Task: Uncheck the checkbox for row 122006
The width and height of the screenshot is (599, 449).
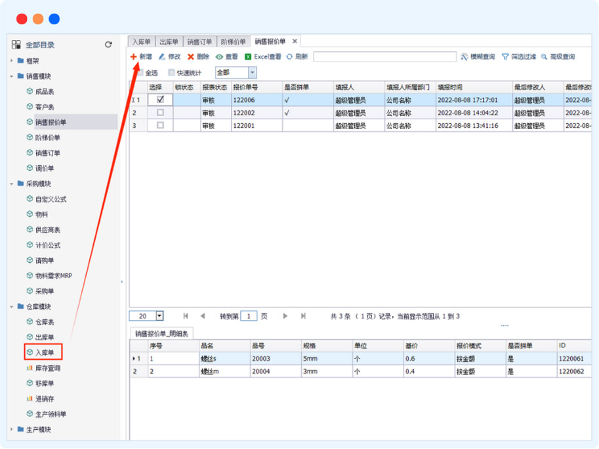Action: (160, 100)
